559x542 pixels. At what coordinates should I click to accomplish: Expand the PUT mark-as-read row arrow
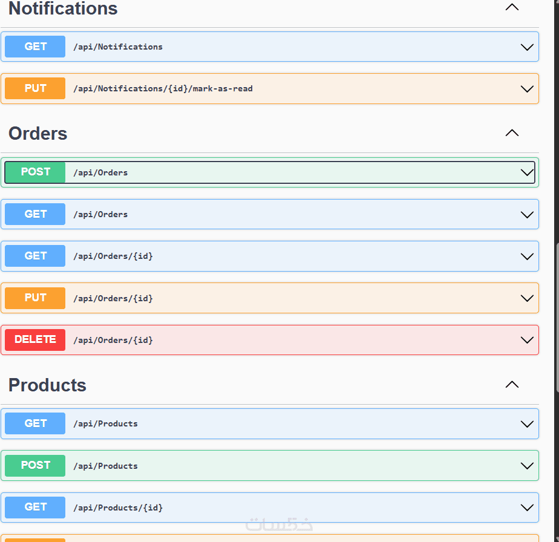[x=527, y=89]
